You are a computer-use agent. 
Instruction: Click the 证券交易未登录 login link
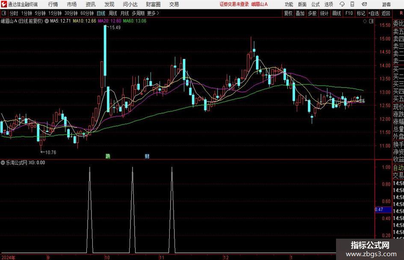coord(234,4)
